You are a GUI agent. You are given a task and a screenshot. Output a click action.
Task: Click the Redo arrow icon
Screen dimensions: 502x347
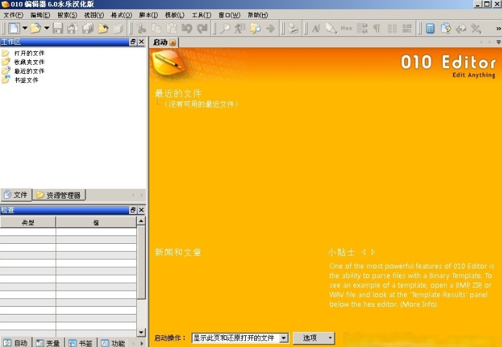click(202, 28)
